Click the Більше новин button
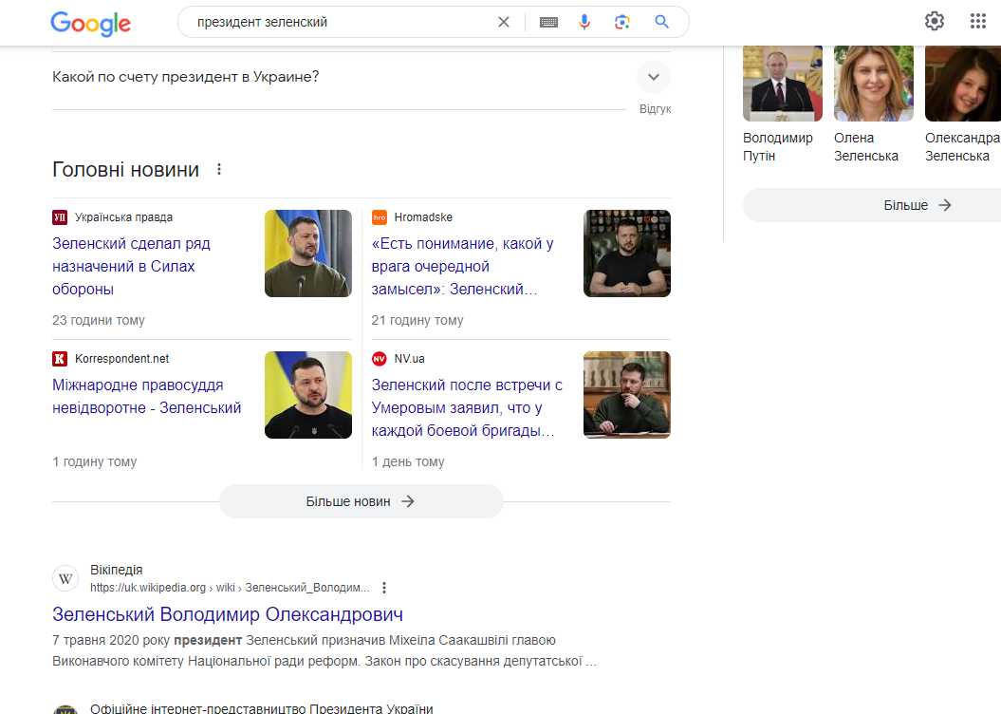Screen dimensions: 1001x714 pyautogui.click(x=361, y=501)
